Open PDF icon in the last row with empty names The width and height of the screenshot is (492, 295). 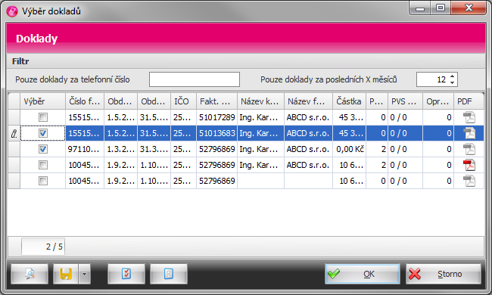(x=469, y=181)
